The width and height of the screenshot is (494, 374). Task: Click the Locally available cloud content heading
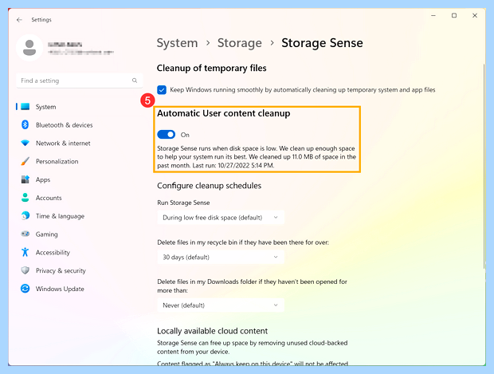pos(213,331)
